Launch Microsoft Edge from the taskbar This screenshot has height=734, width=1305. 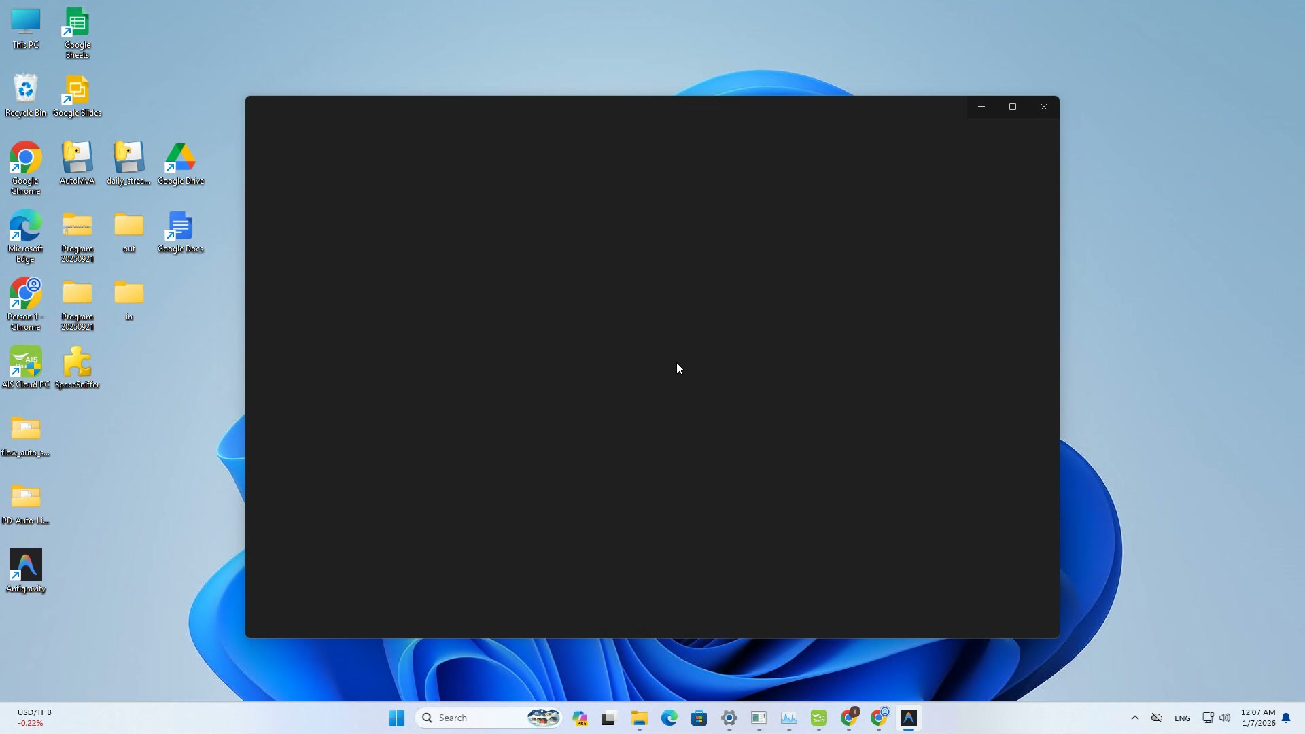(669, 718)
